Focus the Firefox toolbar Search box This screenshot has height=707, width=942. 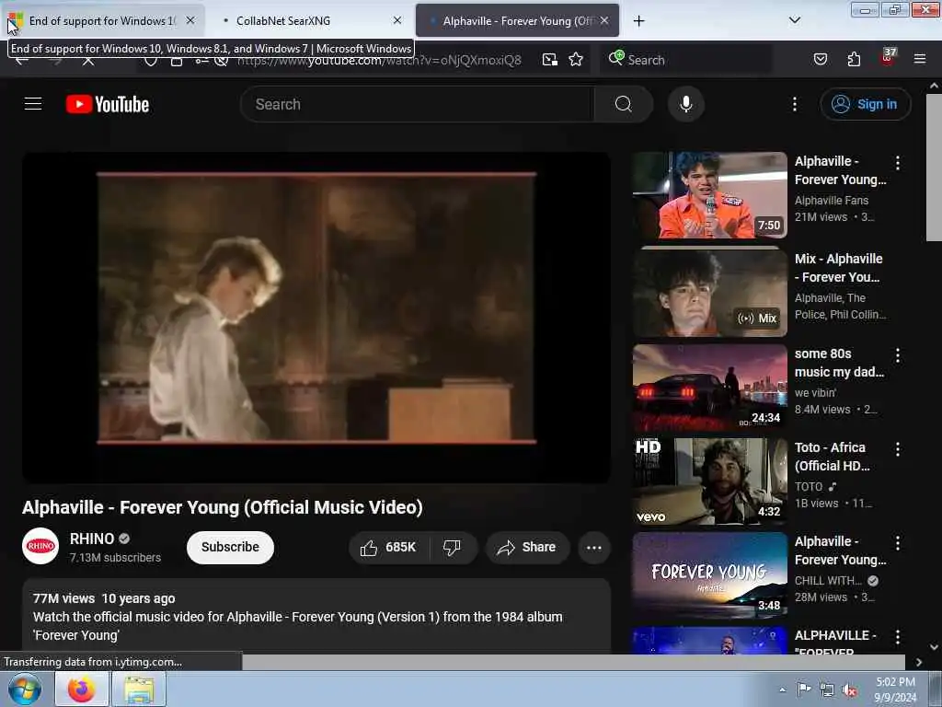[688, 60]
